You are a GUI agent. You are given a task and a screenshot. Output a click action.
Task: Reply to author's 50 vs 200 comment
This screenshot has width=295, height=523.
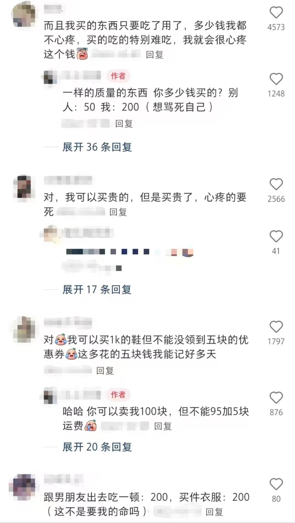[x=124, y=124]
